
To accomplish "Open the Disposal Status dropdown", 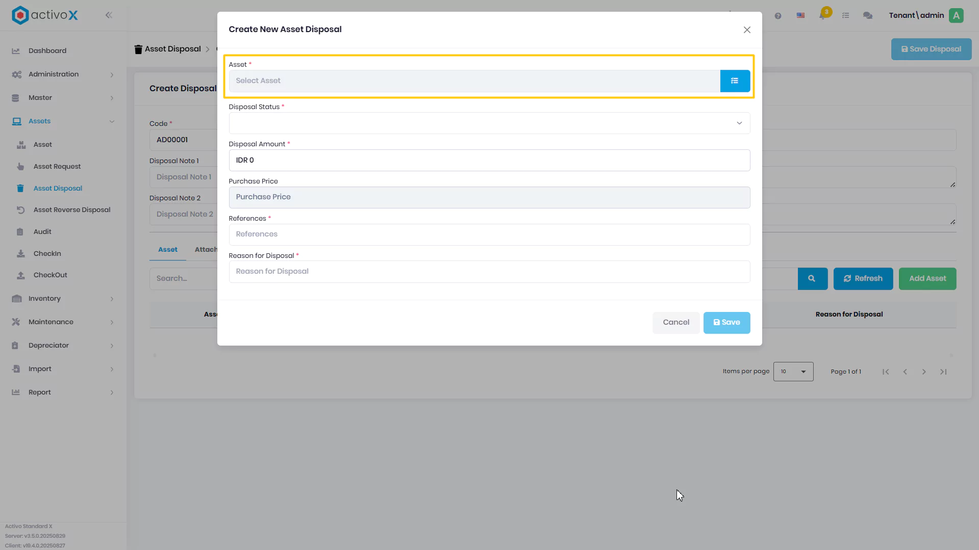I will [x=489, y=123].
